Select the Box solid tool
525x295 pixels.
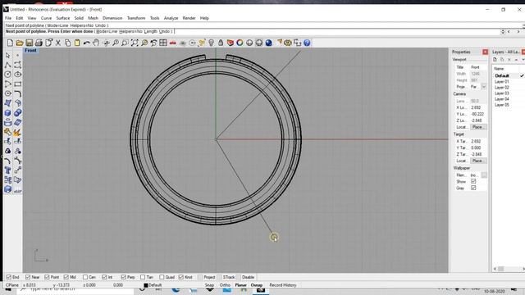click(8, 113)
